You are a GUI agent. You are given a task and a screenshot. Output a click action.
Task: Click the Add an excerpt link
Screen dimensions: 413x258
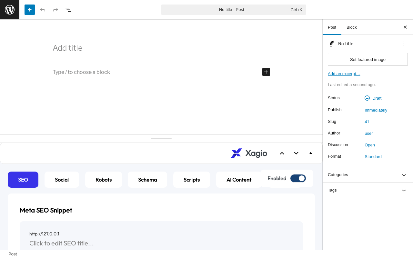pos(344,74)
